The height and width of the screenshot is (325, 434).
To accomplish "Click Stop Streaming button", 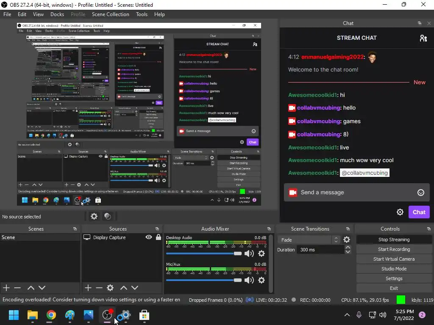I will [394, 240].
